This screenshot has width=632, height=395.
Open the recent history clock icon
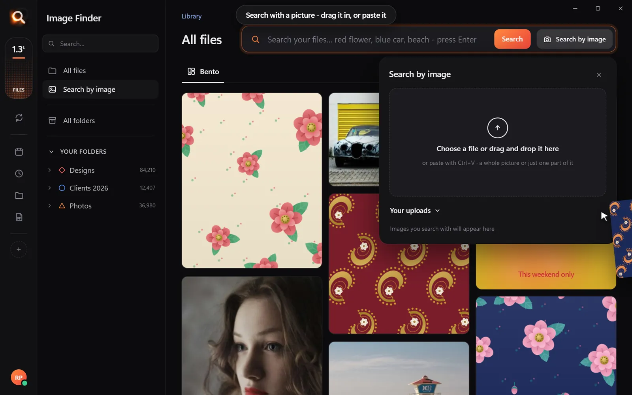tap(19, 173)
